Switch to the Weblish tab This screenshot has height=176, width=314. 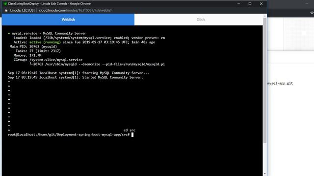tap(68, 20)
